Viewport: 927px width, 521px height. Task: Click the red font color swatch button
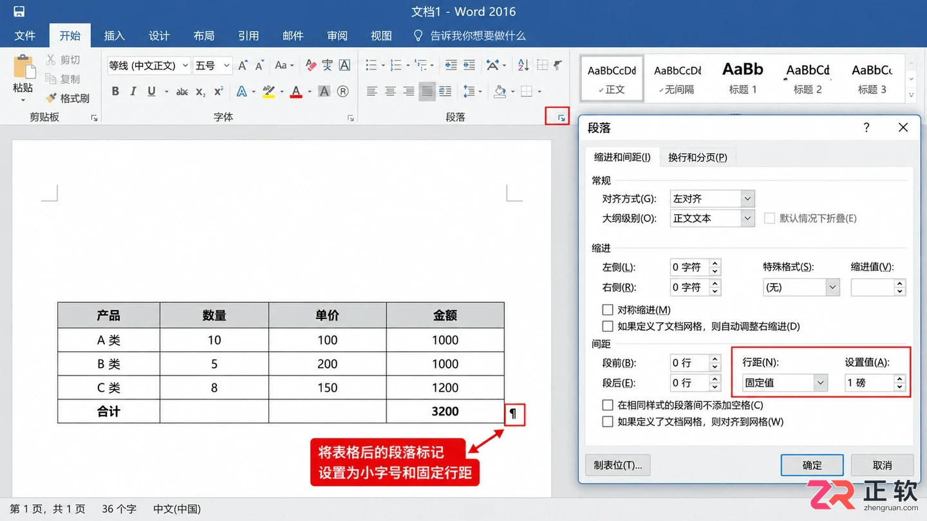(x=296, y=91)
